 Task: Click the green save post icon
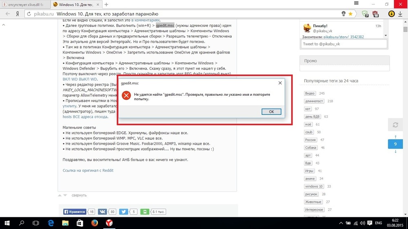(x=144, y=212)
